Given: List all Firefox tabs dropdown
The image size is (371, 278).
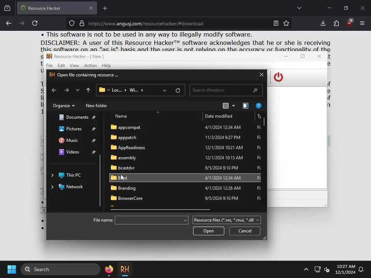Looking at the screenshot, I should pos(299,8).
